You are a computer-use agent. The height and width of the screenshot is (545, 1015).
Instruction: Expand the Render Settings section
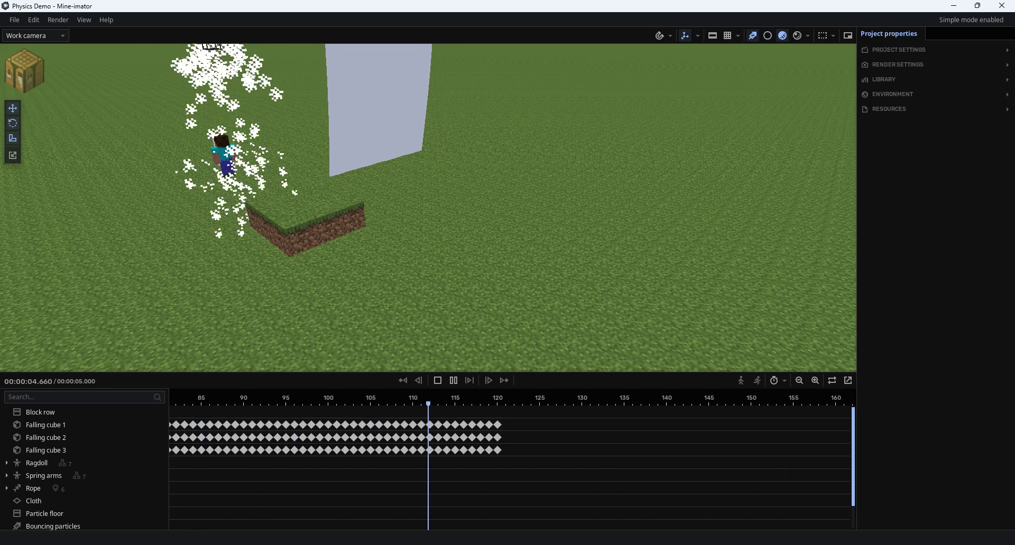click(935, 64)
